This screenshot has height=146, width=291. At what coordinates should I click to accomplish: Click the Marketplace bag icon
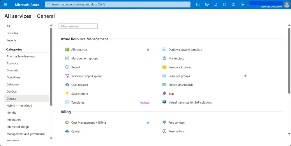pyautogui.click(x=164, y=58)
